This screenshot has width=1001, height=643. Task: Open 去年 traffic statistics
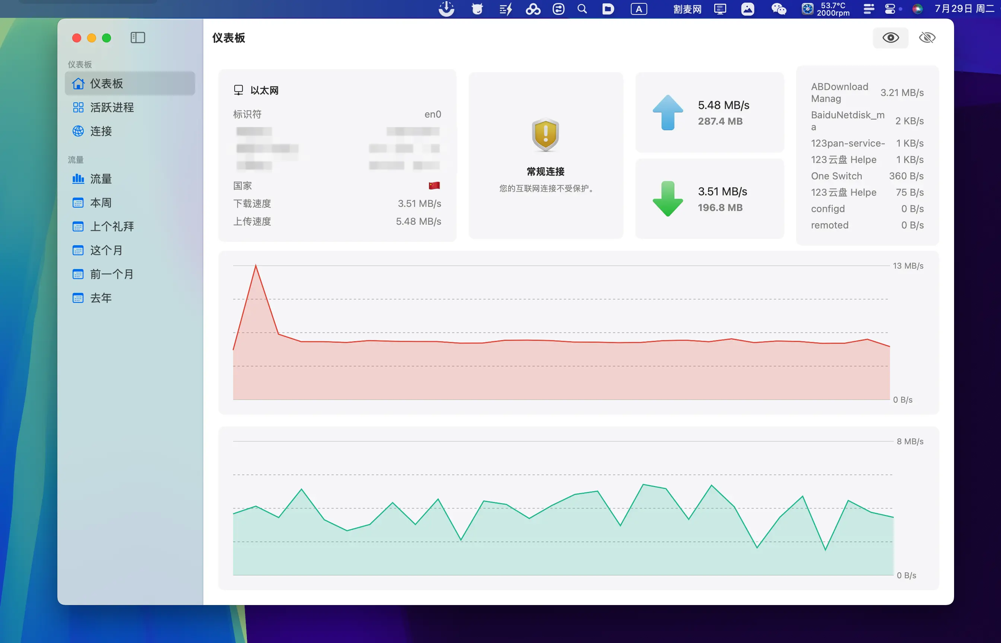tap(101, 298)
